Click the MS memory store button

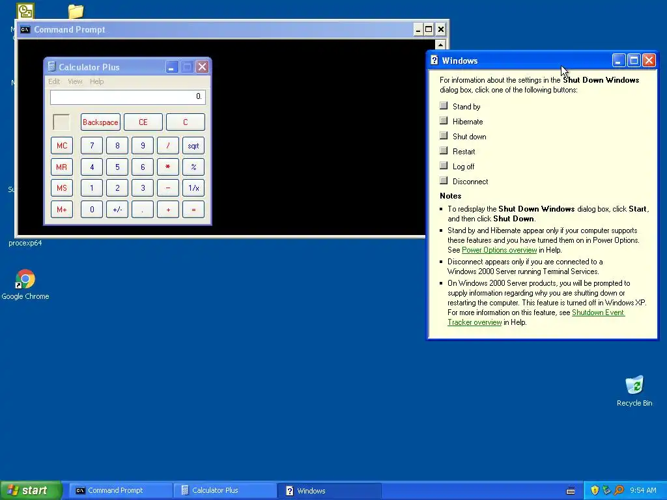[x=62, y=188]
